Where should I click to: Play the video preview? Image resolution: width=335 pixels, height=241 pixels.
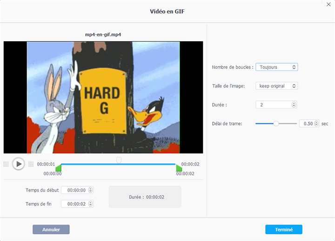click(19, 164)
